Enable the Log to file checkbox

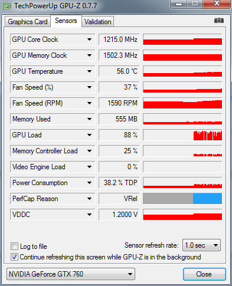click(x=14, y=246)
